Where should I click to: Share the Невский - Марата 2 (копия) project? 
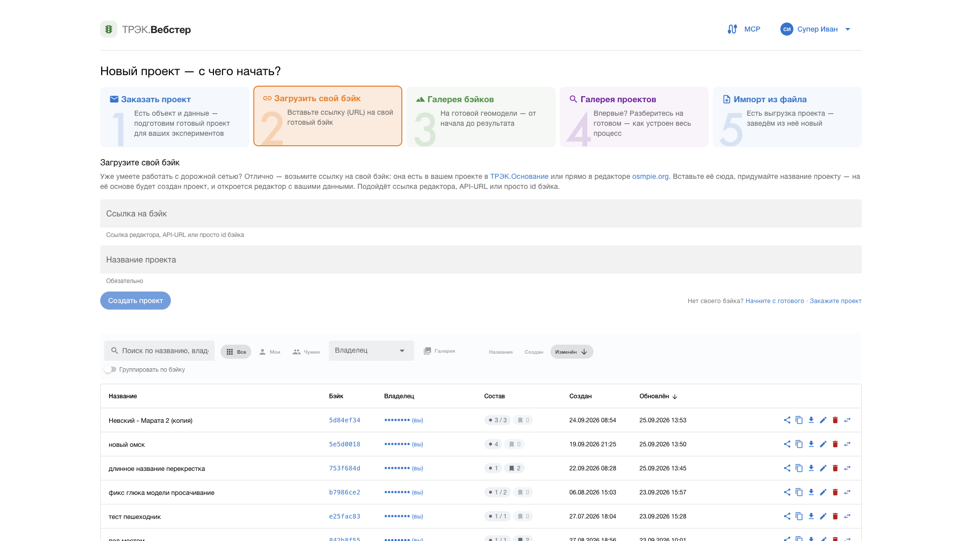(x=787, y=420)
